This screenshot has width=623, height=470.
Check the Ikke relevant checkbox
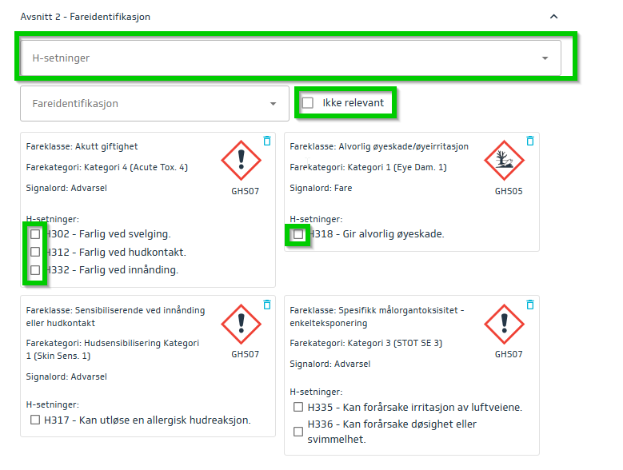coord(308,103)
